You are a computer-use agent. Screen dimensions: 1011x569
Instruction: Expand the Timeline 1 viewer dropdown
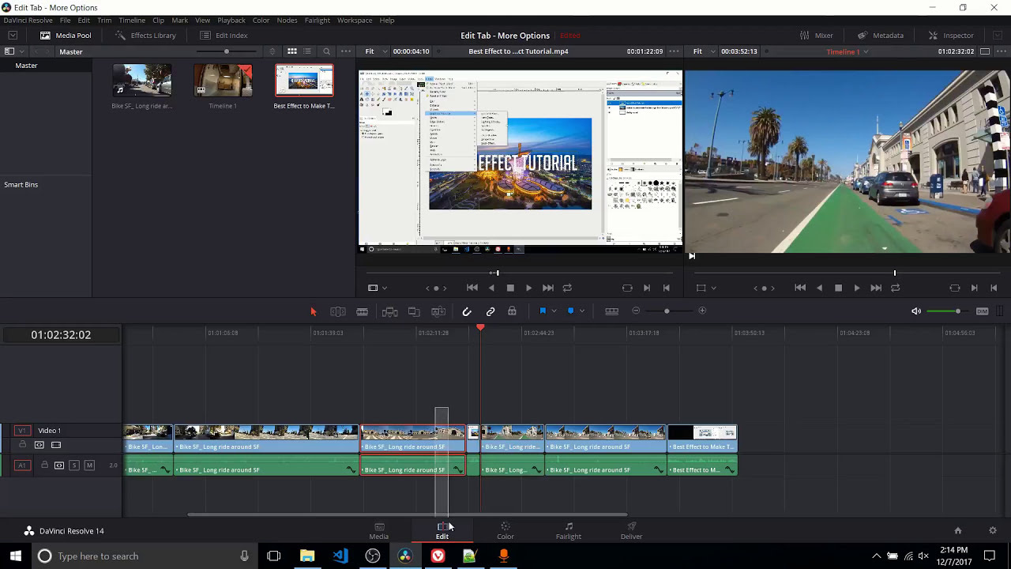click(x=866, y=52)
